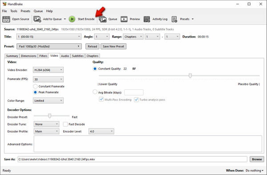Enable the Fast Decode checkbox
Screen dimensions: 267x175
pyautogui.click(x=65, y=124)
